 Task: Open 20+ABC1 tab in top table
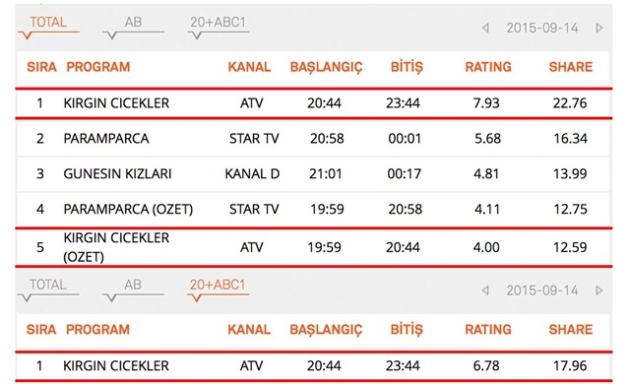(218, 23)
